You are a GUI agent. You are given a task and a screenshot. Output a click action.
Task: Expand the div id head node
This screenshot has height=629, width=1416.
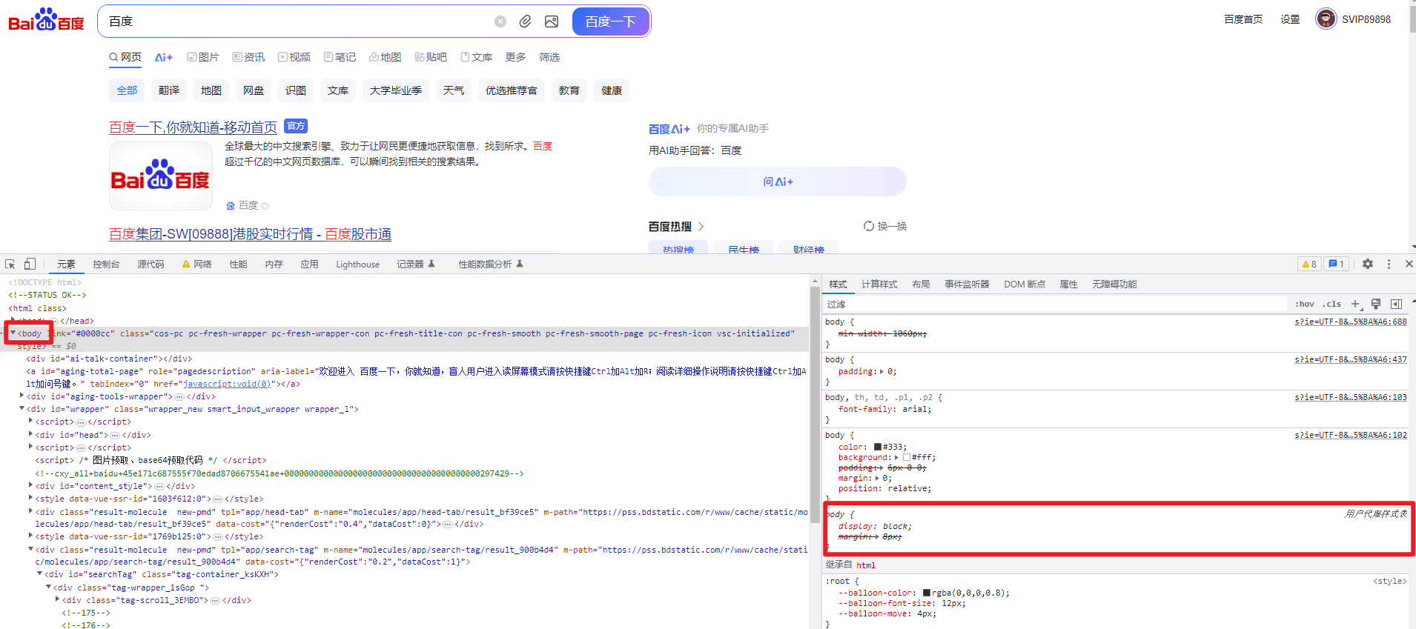(x=30, y=435)
